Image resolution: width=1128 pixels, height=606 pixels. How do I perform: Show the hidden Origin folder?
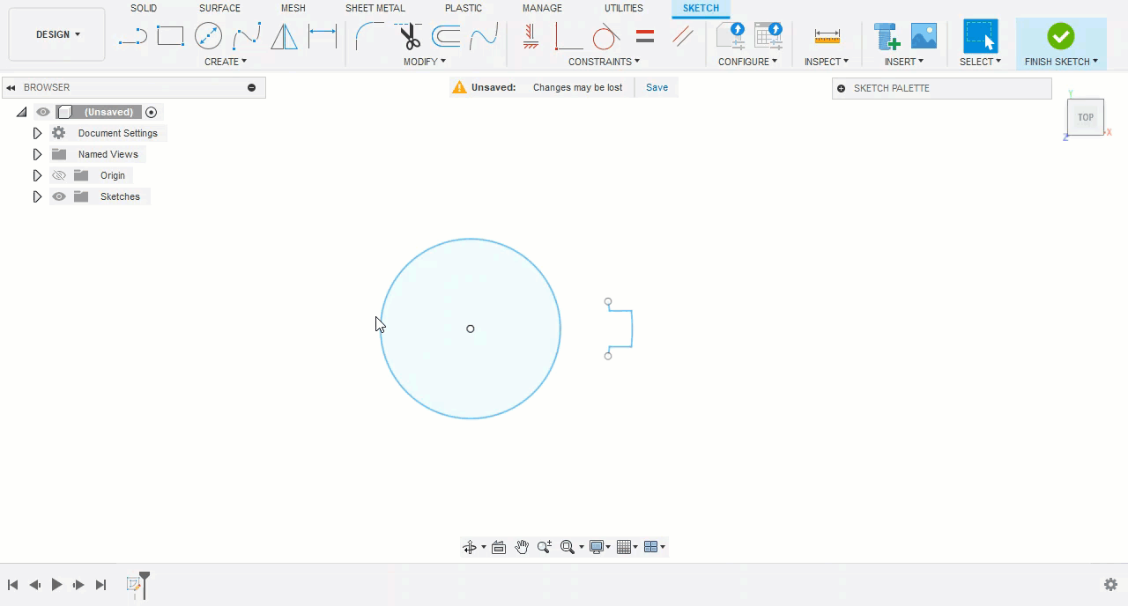pyautogui.click(x=59, y=175)
